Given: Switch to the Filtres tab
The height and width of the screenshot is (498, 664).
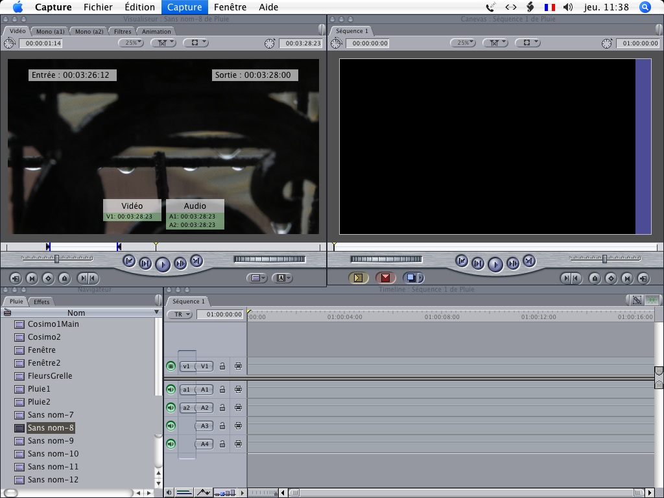Looking at the screenshot, I should pos(122,31).
